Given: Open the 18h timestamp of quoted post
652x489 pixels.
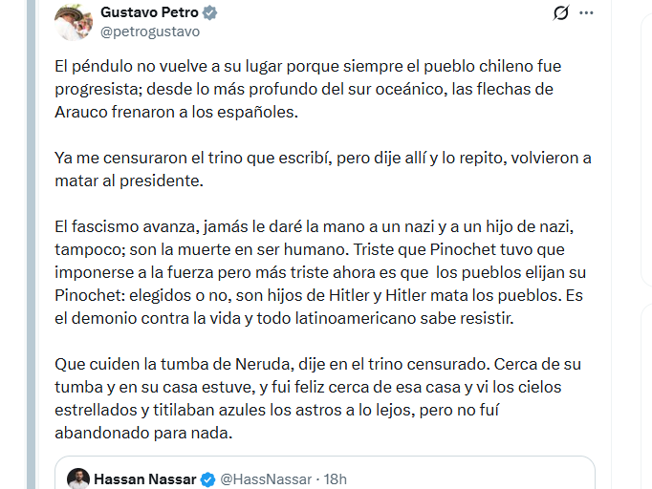Looking at the screenshot, I should pos(335,478).
